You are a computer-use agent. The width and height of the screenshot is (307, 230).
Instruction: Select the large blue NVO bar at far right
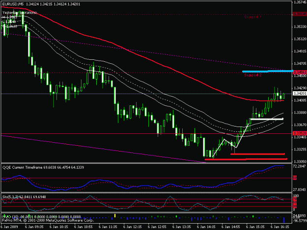tap(284, 220)
